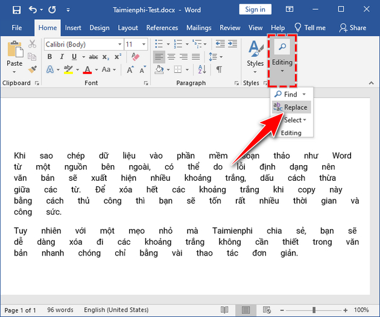Click the Borders icon

178,69
